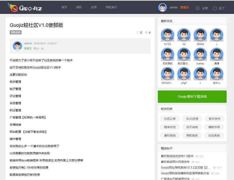This screenshot has height=180, width=234.
Task: Select the 应用 navigation item
Action: click(93, 8)
